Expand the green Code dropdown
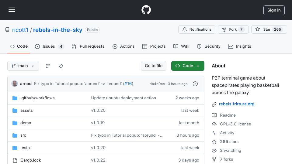This screenshot has width=292, height=164. point(188,66)
